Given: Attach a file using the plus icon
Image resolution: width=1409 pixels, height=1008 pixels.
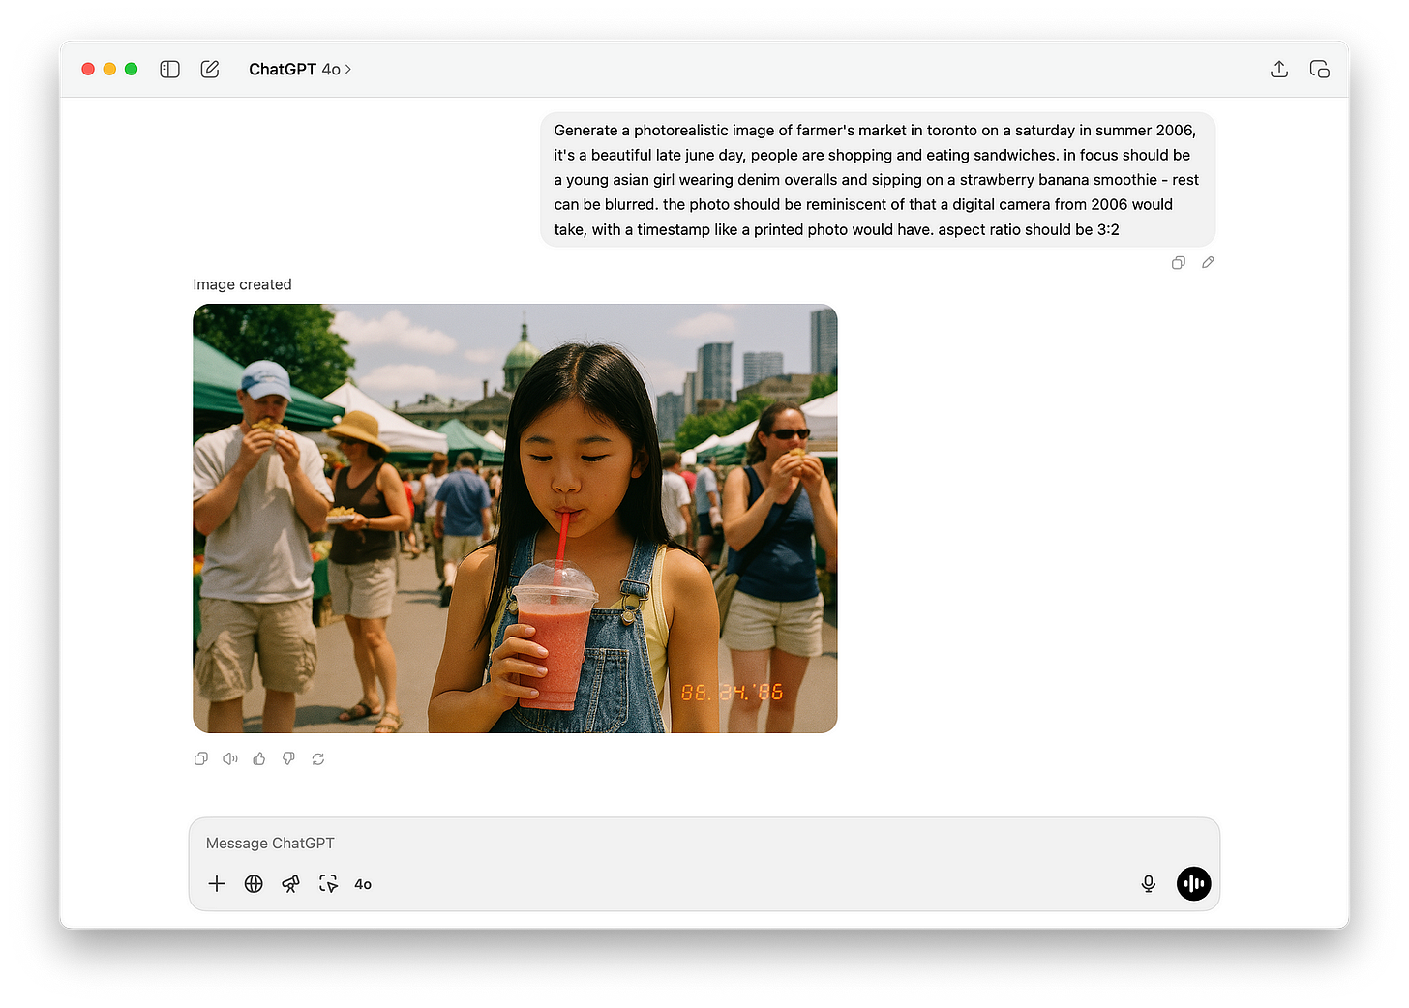Looking at the screenshot, I should coord(217,883).
